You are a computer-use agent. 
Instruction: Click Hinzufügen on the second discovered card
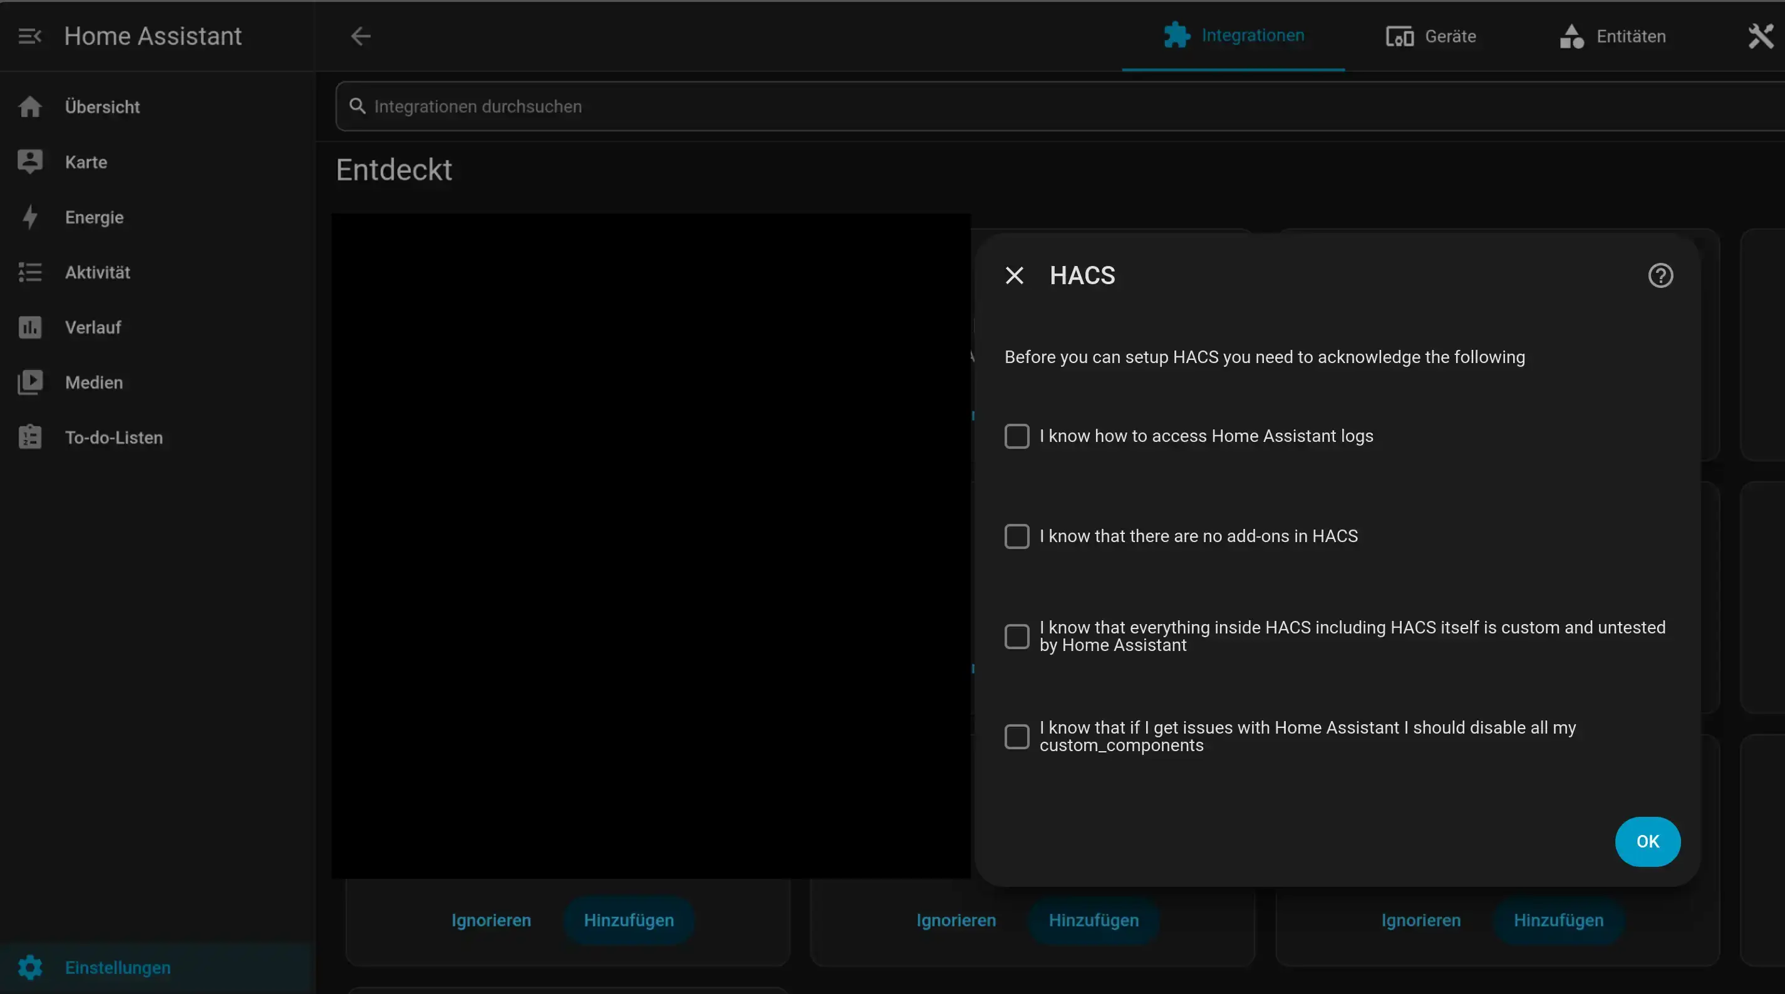point(1094,921)
